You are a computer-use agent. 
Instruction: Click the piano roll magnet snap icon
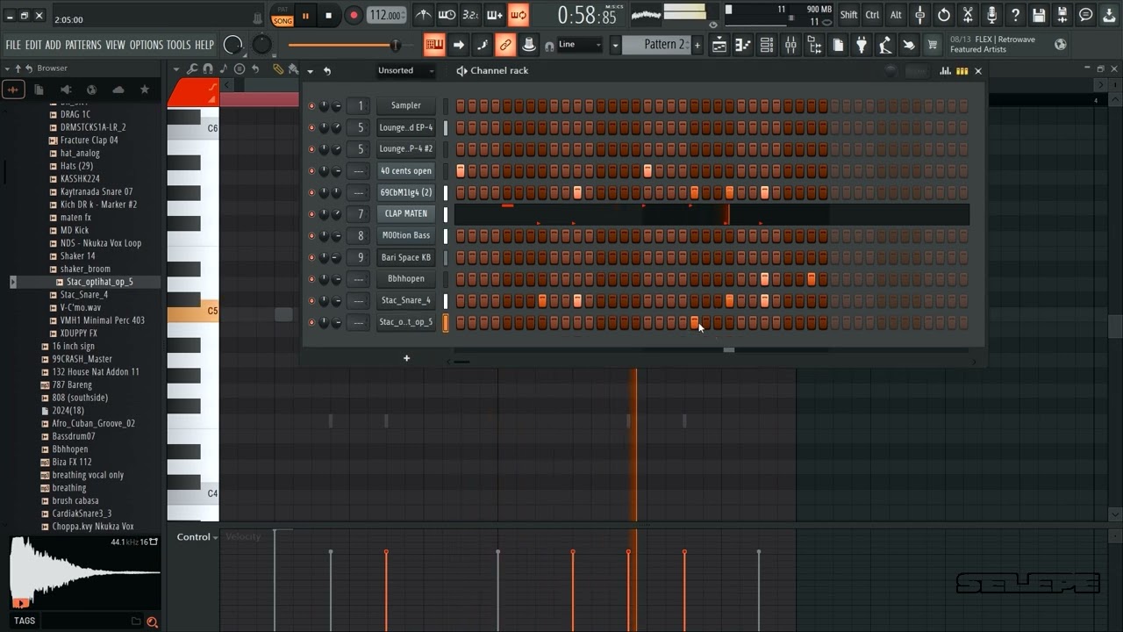(208, 69)
